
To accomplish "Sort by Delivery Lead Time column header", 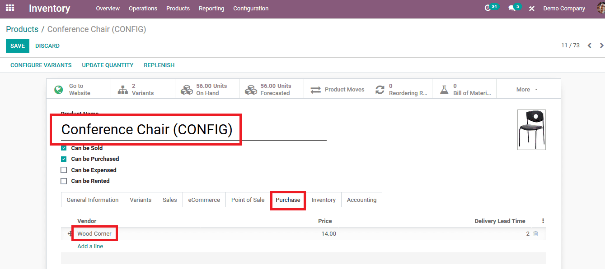I will [x=500, y=221].
